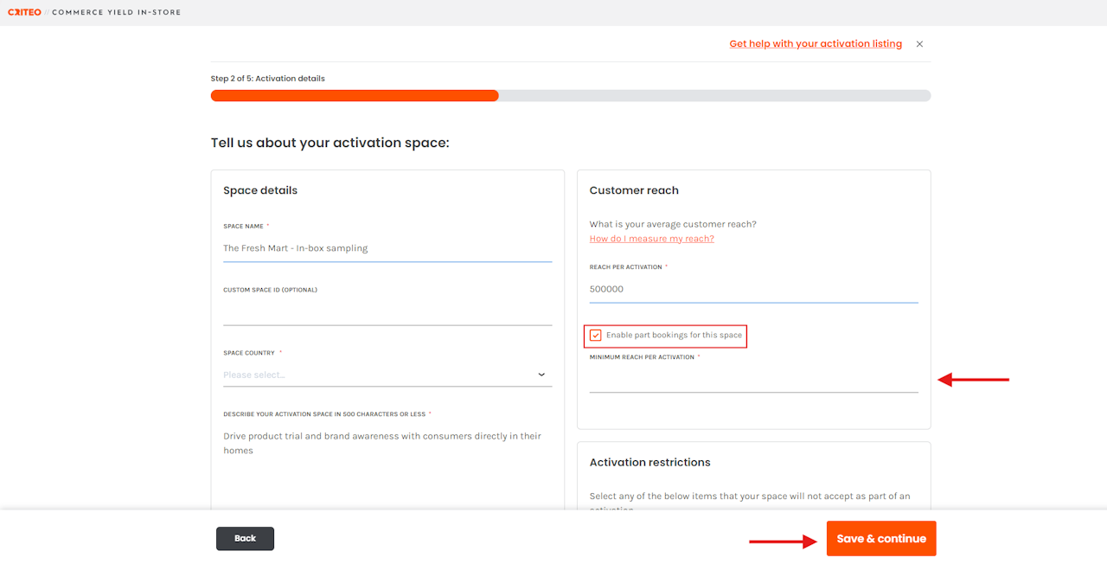The height and width of the screenshot is (564, 1107).
Task: Click the unfilled grey part of the progress bar
Action: click(713, 96)
